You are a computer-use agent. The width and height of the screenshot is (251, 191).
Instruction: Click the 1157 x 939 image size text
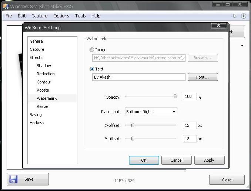124,181
